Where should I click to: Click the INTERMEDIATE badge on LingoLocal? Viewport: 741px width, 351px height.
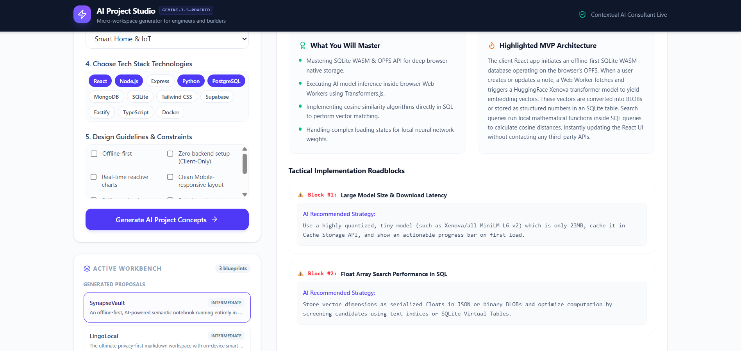[x=227, y=336]
